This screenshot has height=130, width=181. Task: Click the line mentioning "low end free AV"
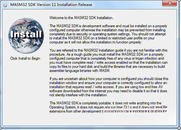(106, 87)
